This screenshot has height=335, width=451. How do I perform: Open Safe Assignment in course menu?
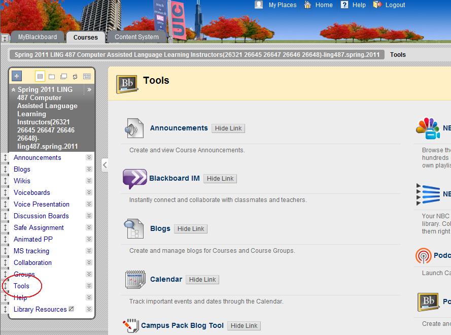tap(39, 228)
